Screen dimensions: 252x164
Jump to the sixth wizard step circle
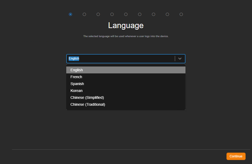click(140, 14)
